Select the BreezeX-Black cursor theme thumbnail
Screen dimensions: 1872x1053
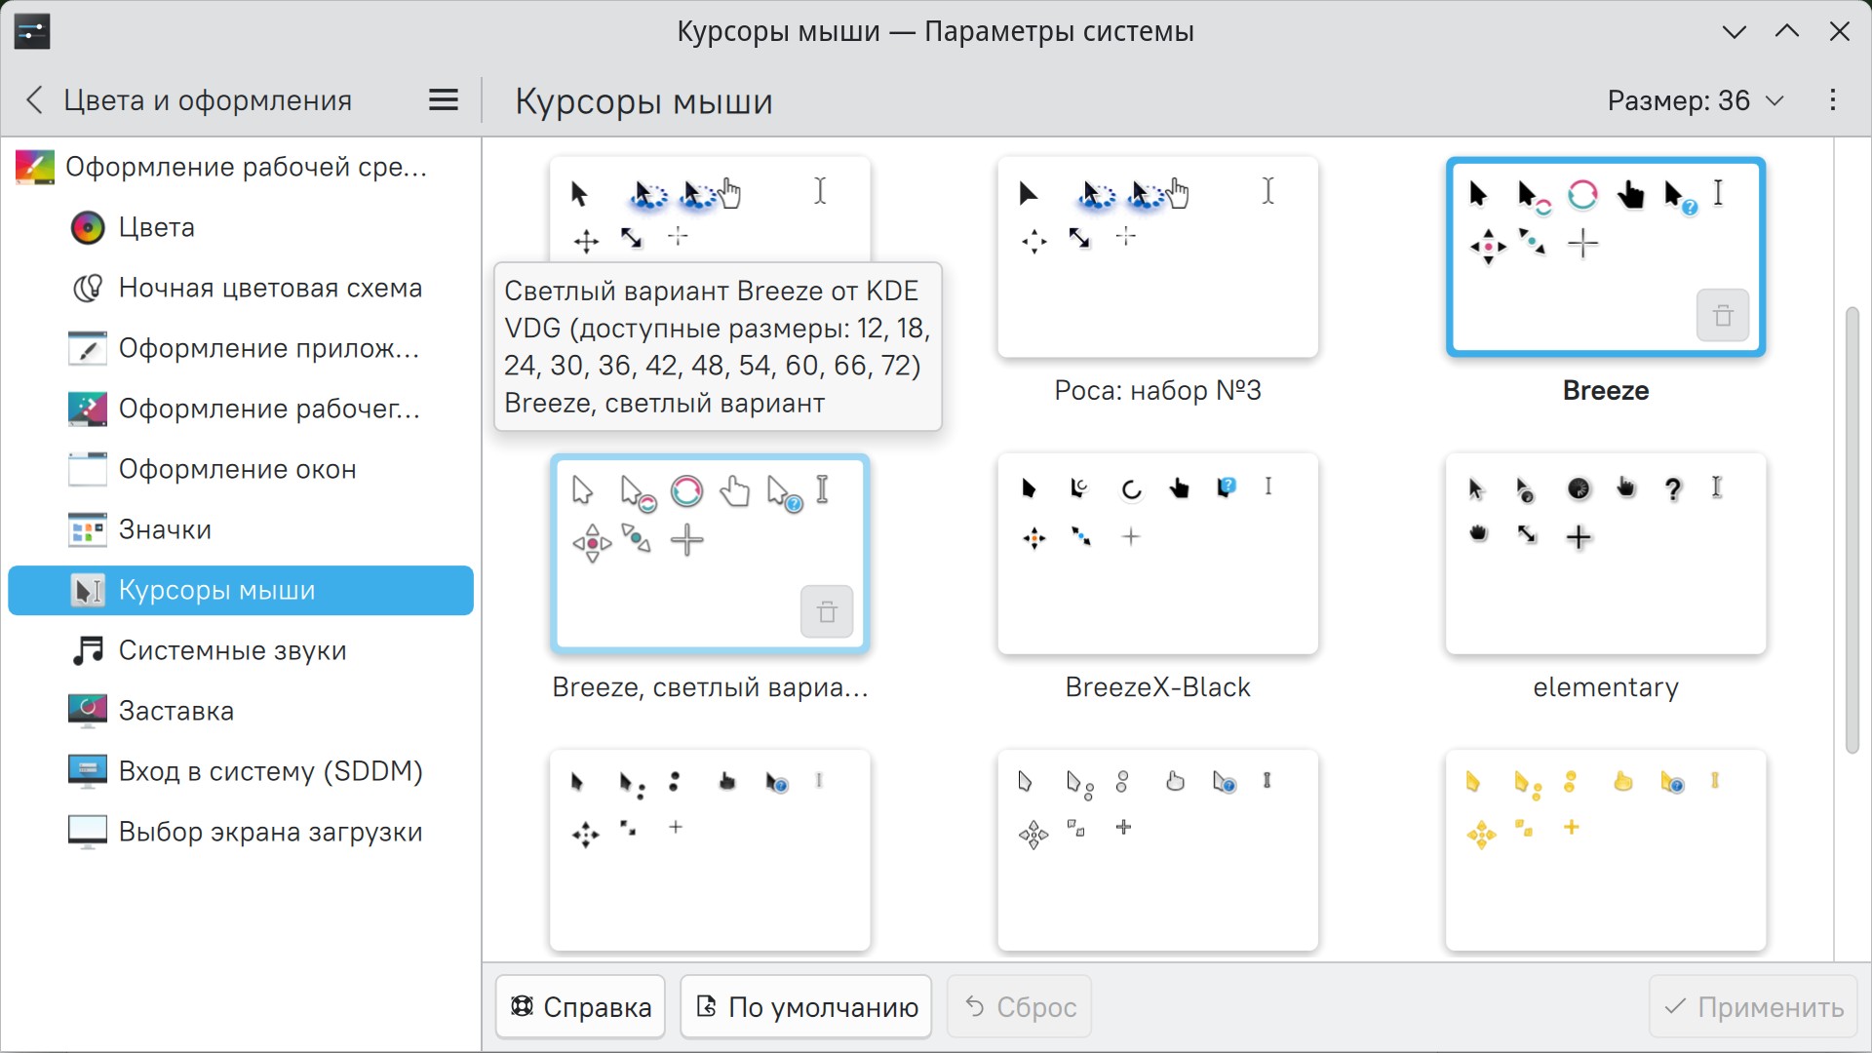point(1157,554)
